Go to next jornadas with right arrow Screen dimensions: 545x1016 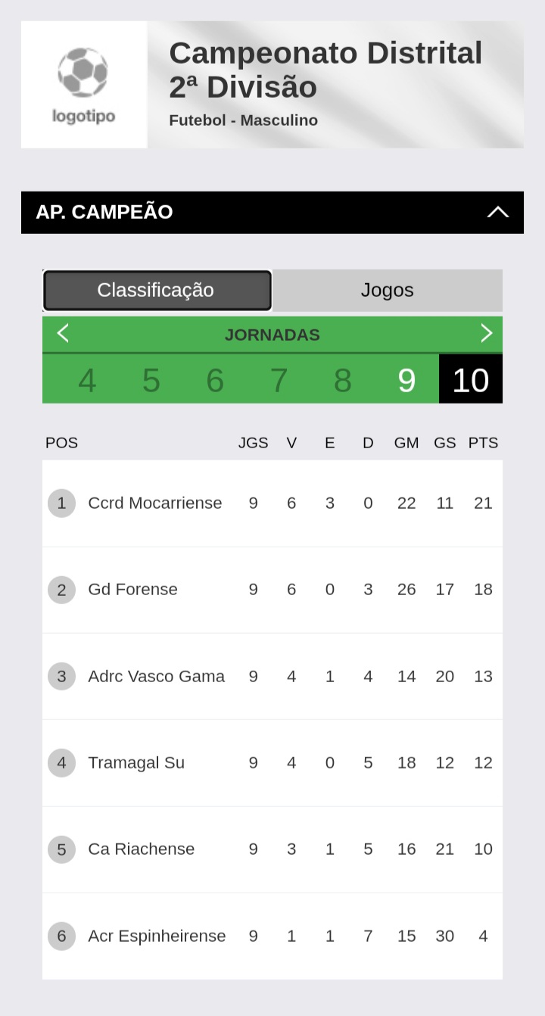coord(486,334)
